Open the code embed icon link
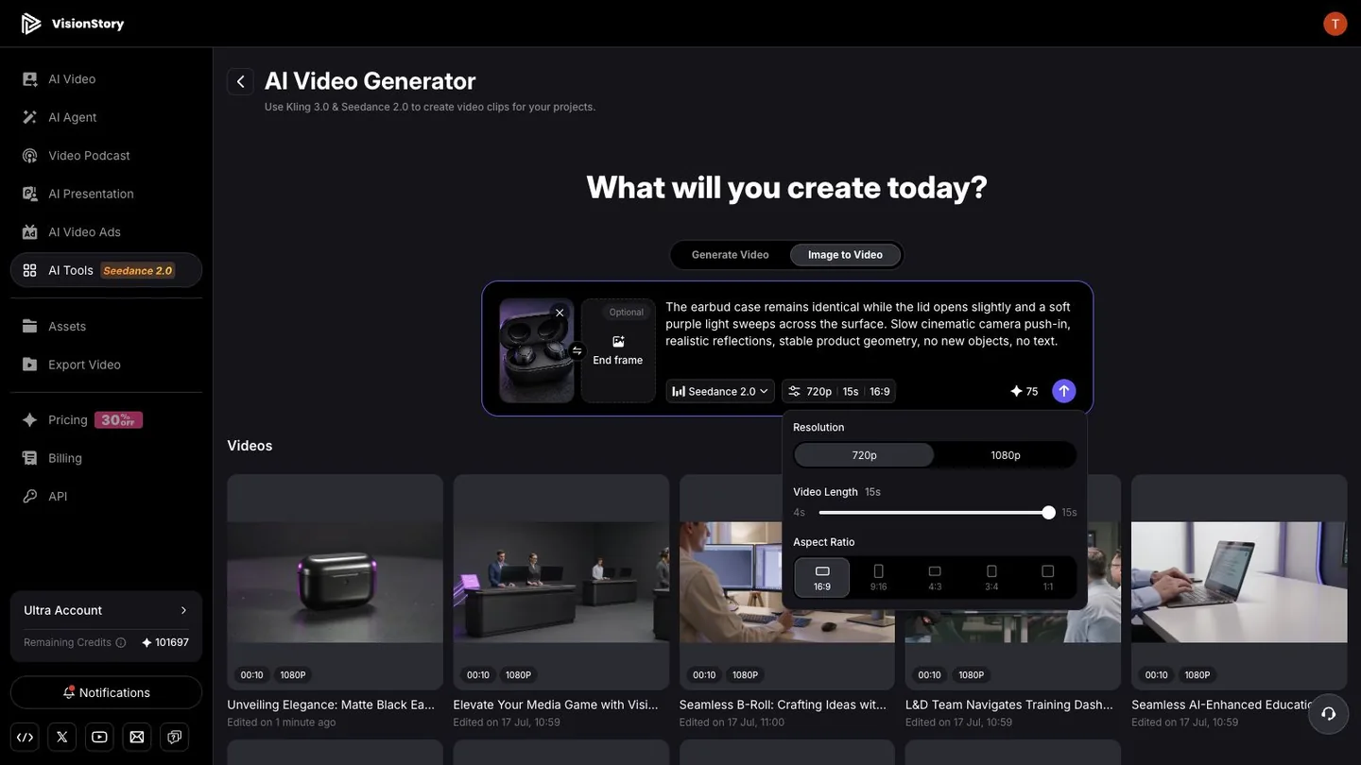 click(x=26, y=737)
